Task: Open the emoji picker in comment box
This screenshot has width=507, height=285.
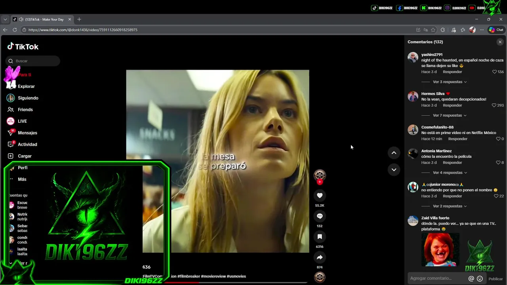Action: tap(480, 279)
